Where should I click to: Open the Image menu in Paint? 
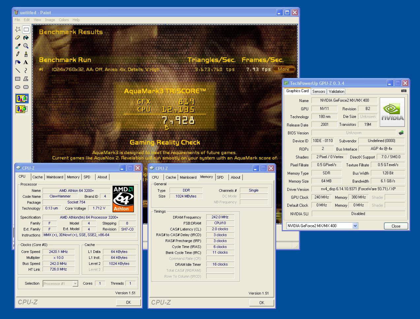[50, 20]
